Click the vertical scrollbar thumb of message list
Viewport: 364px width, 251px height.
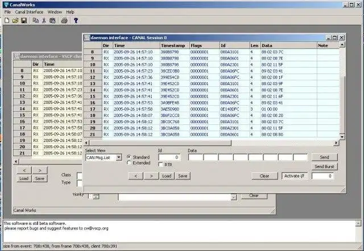tap(342, 104)
